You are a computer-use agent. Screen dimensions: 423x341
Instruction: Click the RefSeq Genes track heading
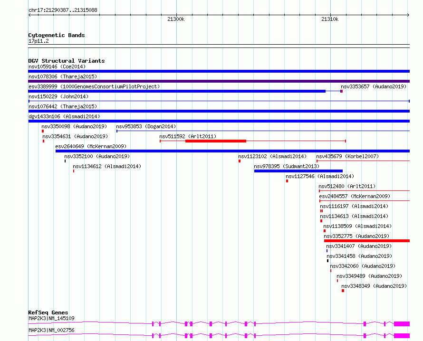[x=48, y=313]
